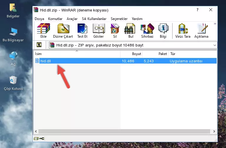This screenshot has height=148, width=226.
Task: Select the Bu Bilgisayar desktop icon
Action: click(13, 35)
